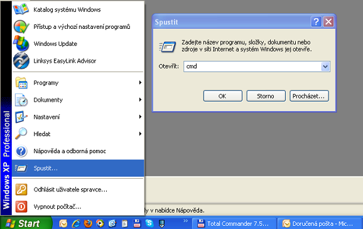Image resolution: width=363 pixels, height=229 pixels.
Task: Select Vypnout počítač... entry
Action: (78, 206)
